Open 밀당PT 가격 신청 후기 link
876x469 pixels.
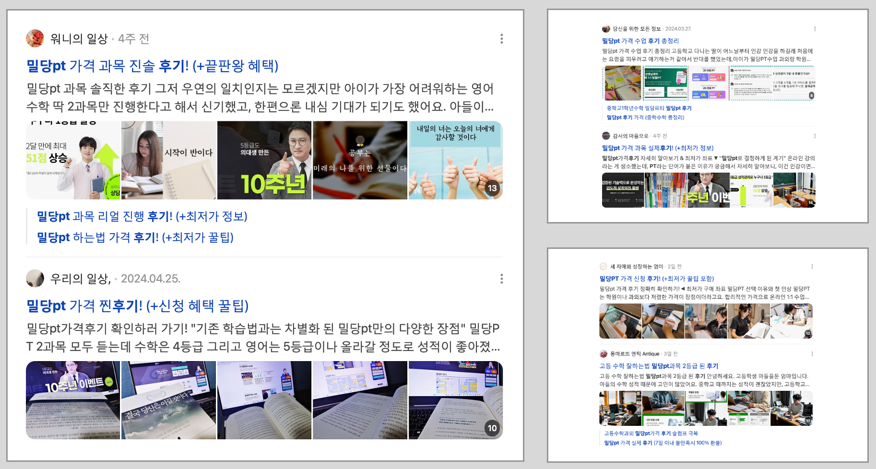point(657,278)
